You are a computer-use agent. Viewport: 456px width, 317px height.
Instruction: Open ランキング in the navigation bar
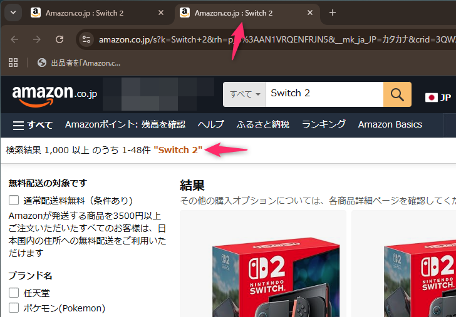[x=323, y=124]
